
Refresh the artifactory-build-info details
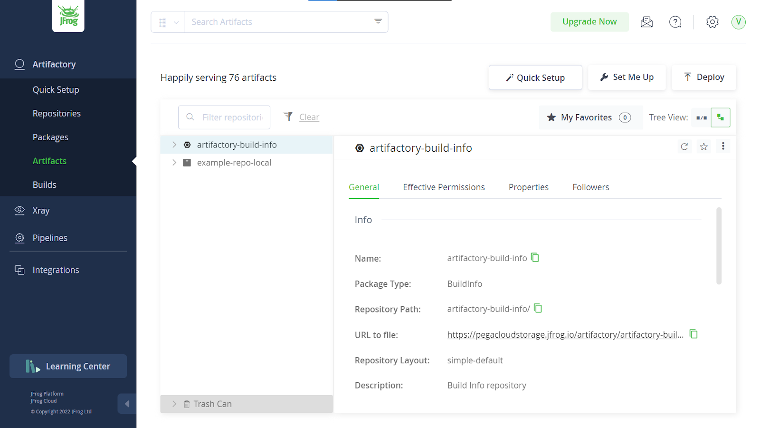684,146
